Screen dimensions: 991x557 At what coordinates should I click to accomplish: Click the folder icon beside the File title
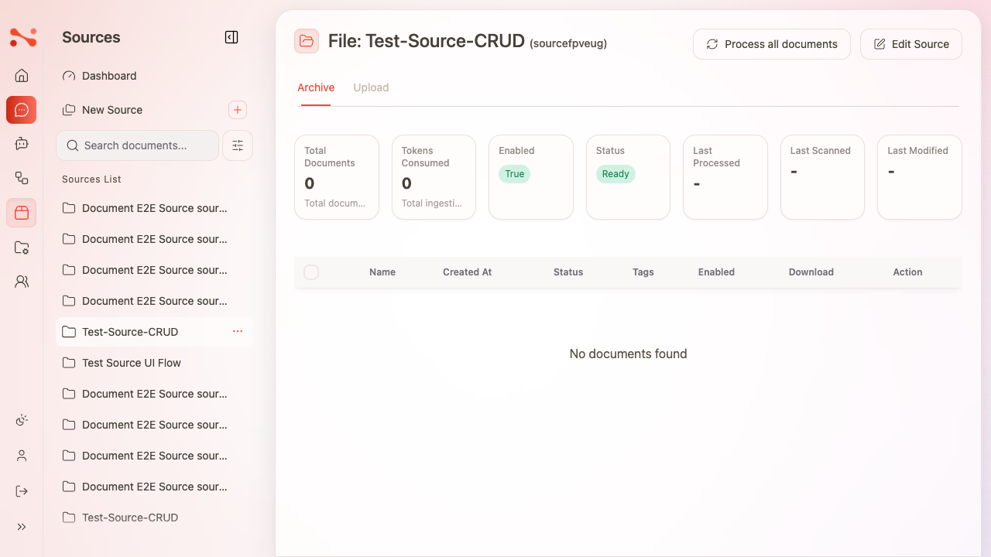pos(307,41)
